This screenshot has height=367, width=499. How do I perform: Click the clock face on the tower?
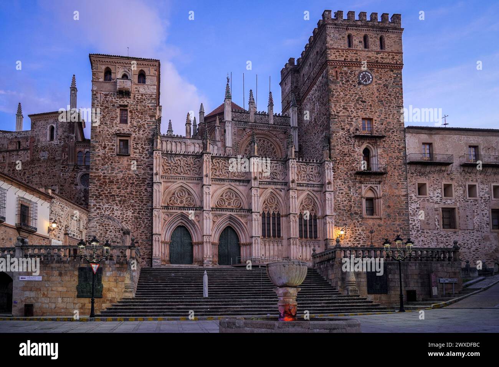click(365, 78)
